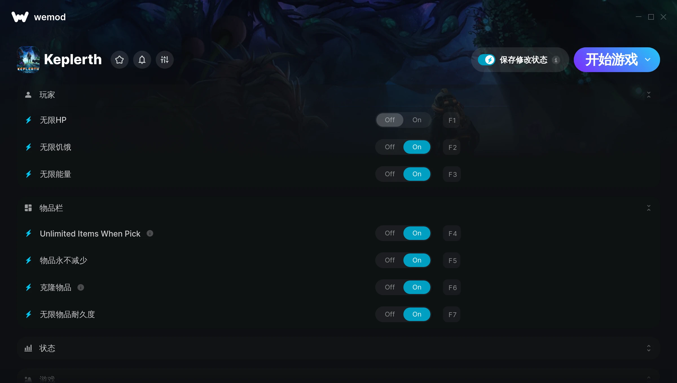The width and height of the screenshot is (677, 383).
Task: Turn on 无限HP cheat
Action: [417, 120]
